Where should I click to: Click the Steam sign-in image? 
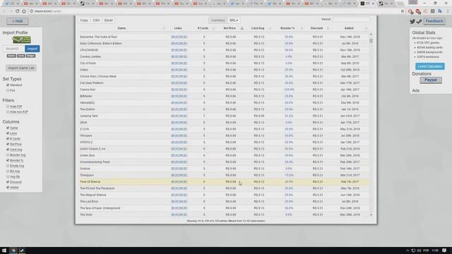pyautogui.click(x=21, y=40)
